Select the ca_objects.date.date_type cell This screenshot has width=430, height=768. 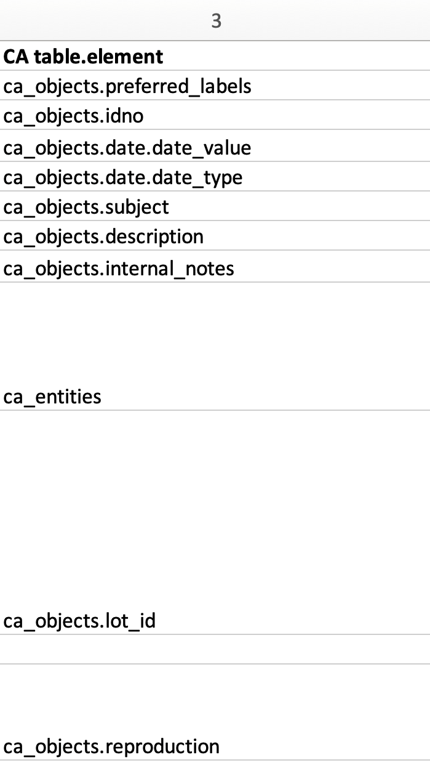coord(123,177)
